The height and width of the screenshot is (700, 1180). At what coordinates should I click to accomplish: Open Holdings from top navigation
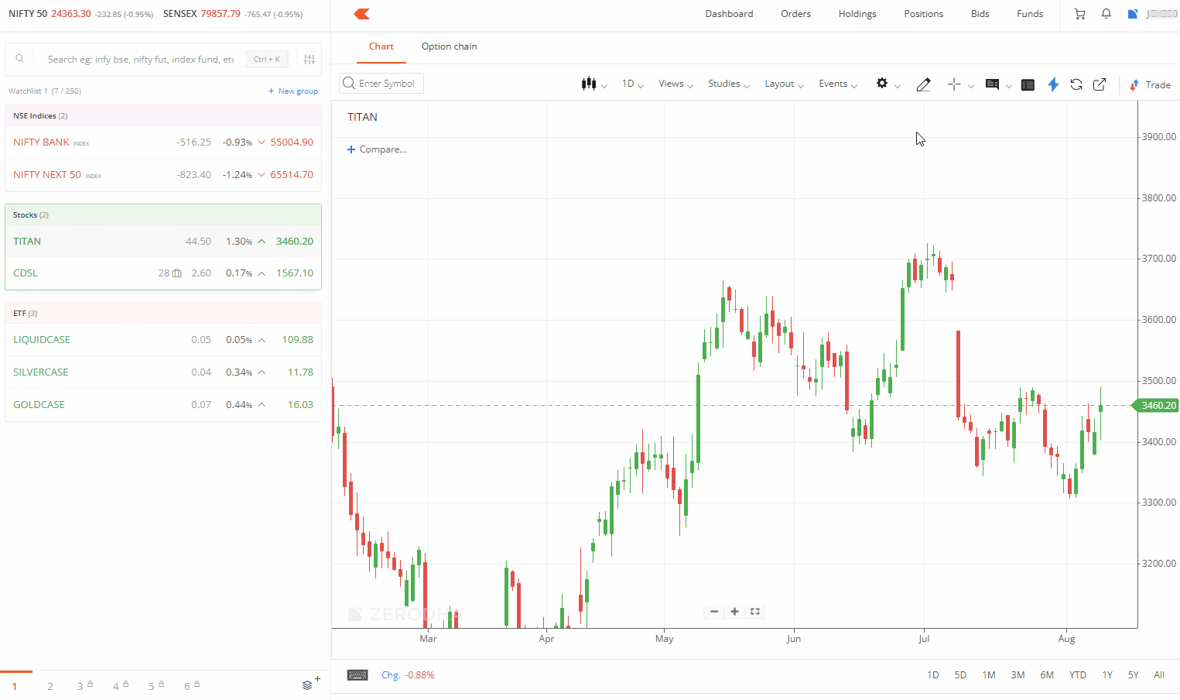(x=857, y=14)
